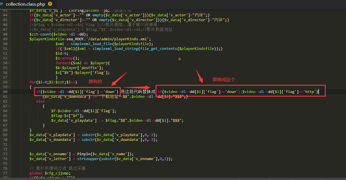
Task: Click line number 48 in the gutter
Action: pyautogui.click(x=5, y=34)
